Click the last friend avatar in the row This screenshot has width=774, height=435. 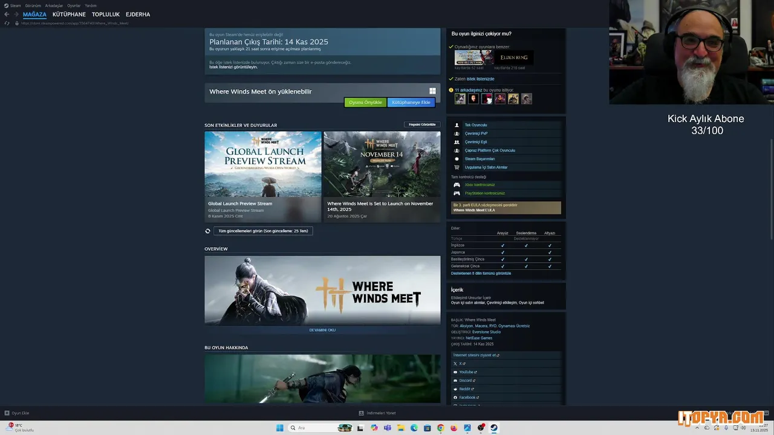(527, 99)
